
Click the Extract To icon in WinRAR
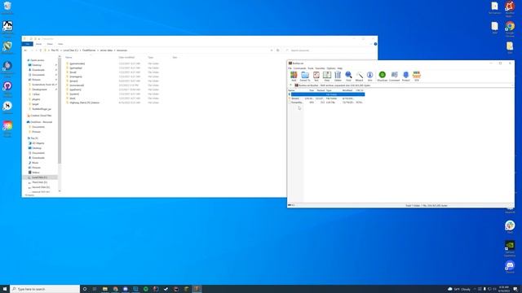[305, 76]
